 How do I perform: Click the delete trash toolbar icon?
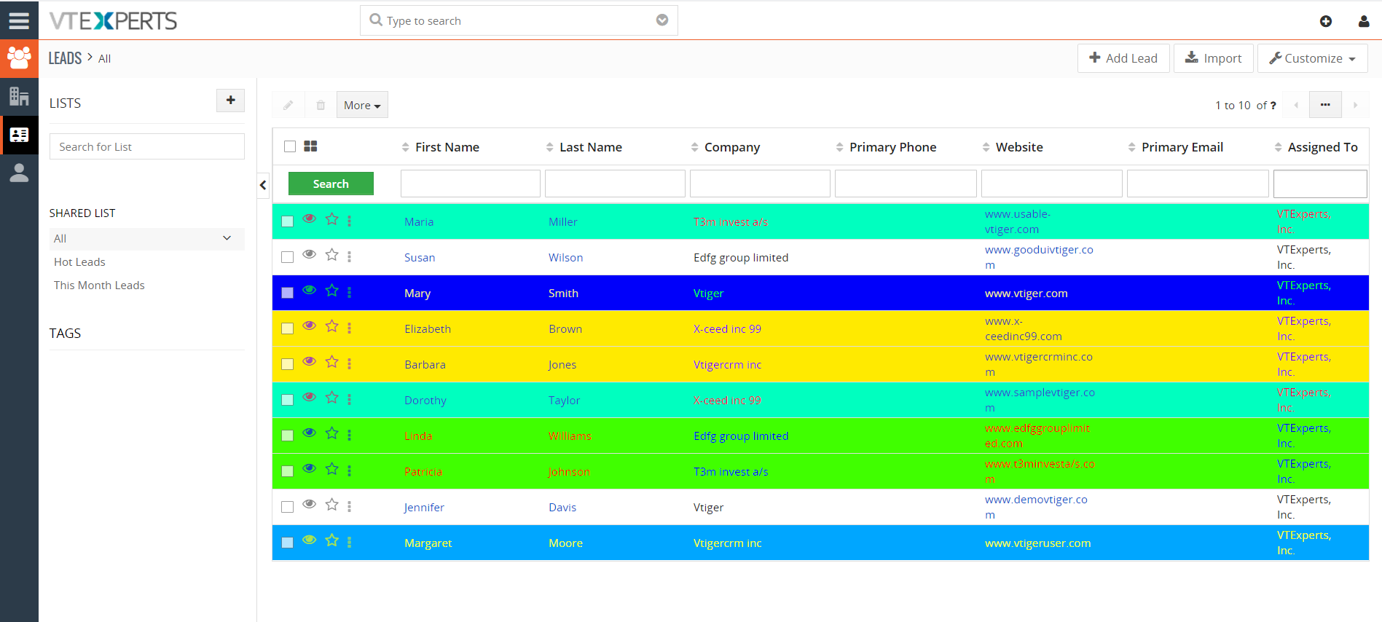pyautogui.click(x=321, y=105)
